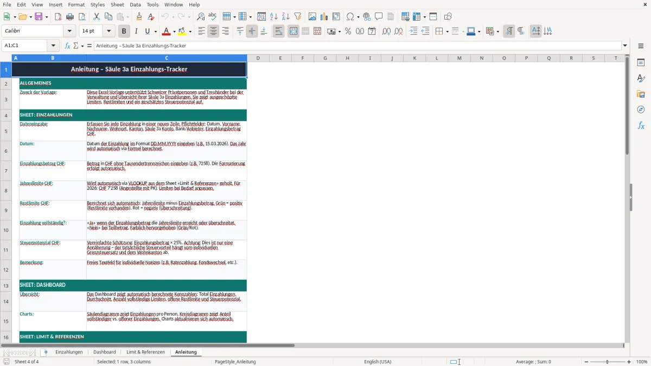Click the Clone Formatting paintbrush
This screenshot has height=366, width=651.
tap(139, 17)
